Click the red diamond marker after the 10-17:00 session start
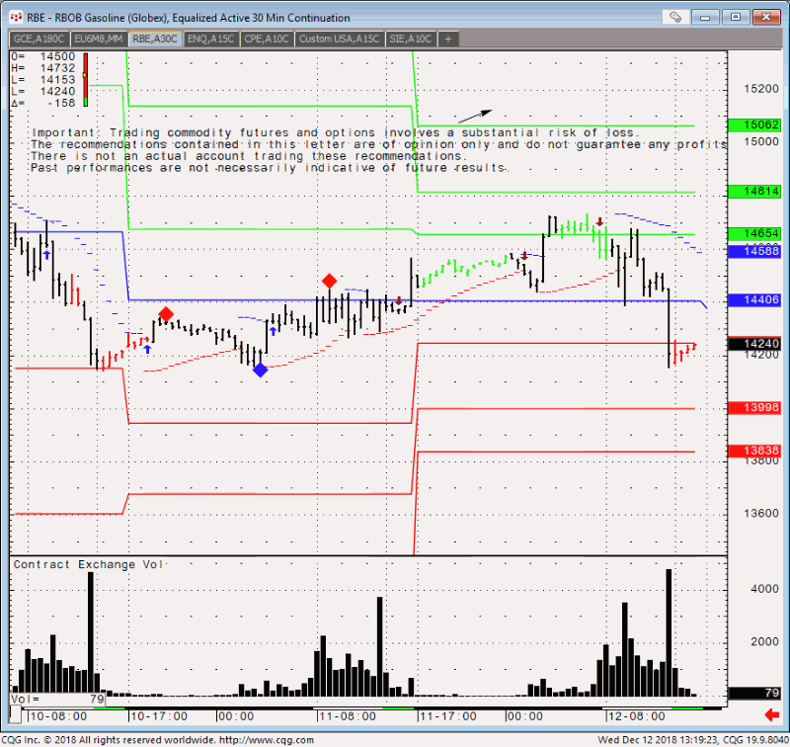The height and width of the screenshot is (747, 790). pos(166,314)
